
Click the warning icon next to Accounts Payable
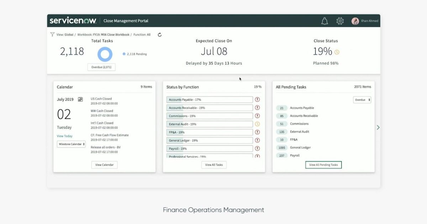[257, 100]
